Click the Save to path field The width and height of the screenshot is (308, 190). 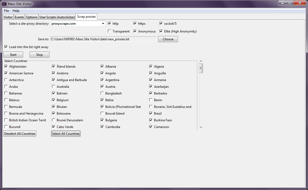tap(103, 39)
